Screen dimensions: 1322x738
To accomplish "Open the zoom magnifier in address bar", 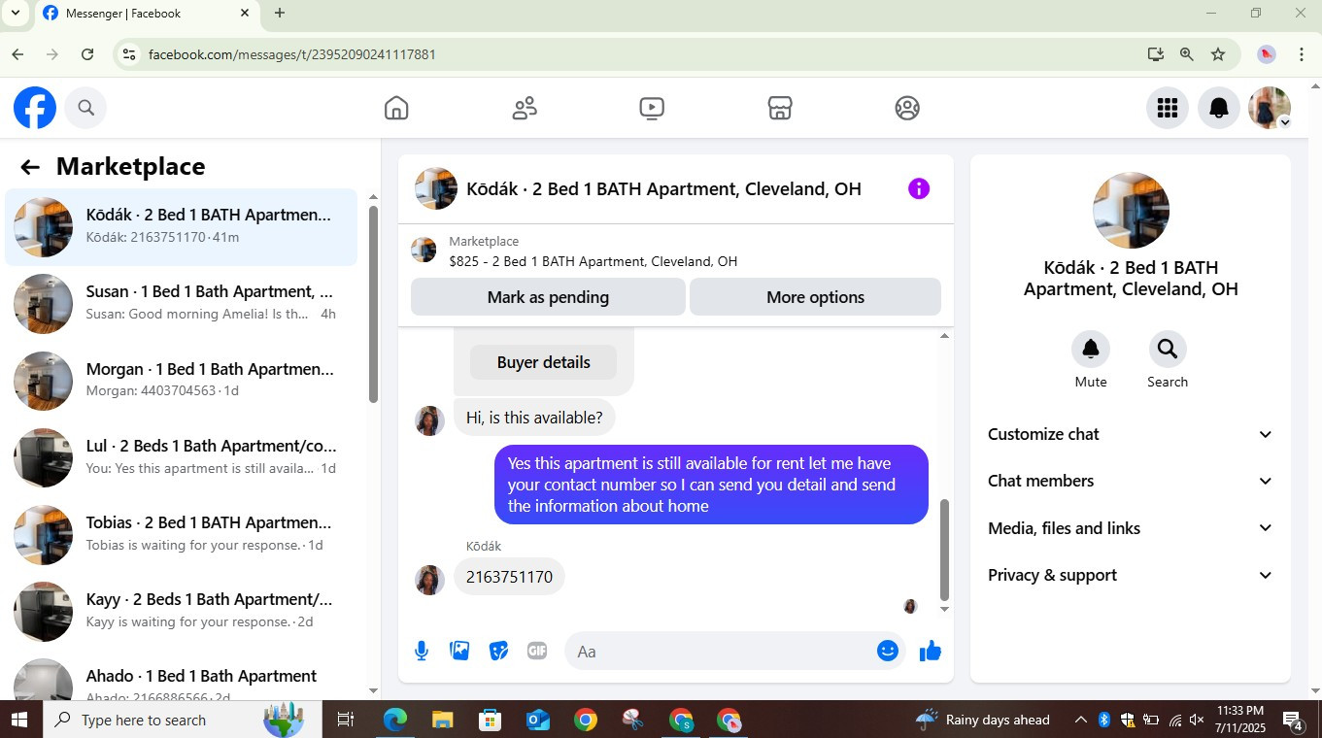I will coord(1187,54).
